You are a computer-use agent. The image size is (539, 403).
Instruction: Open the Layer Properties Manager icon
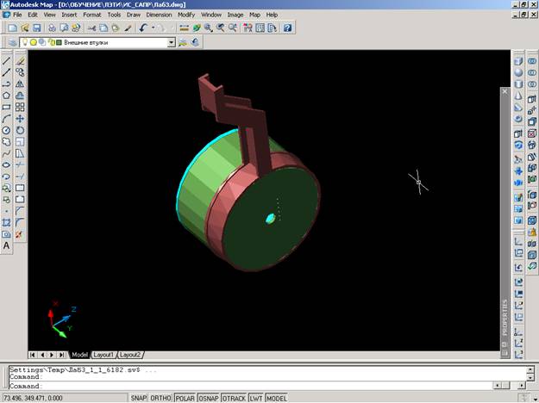coord(12,42)
